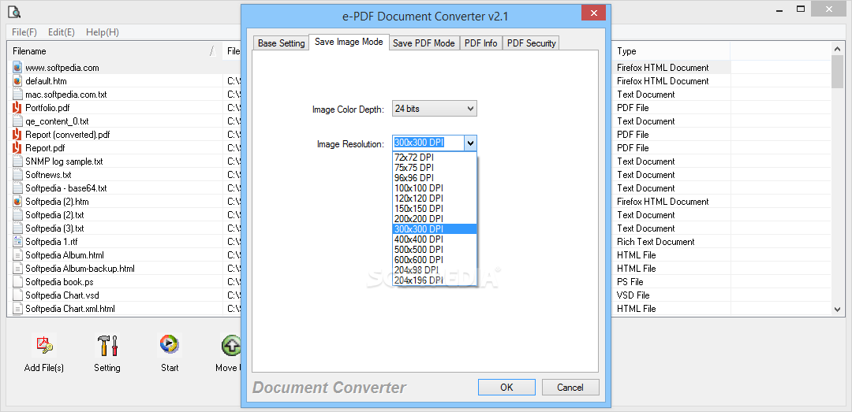852x412 pixels.
Task: Open the PDF Info tab
Action: [x=481, y=43]
